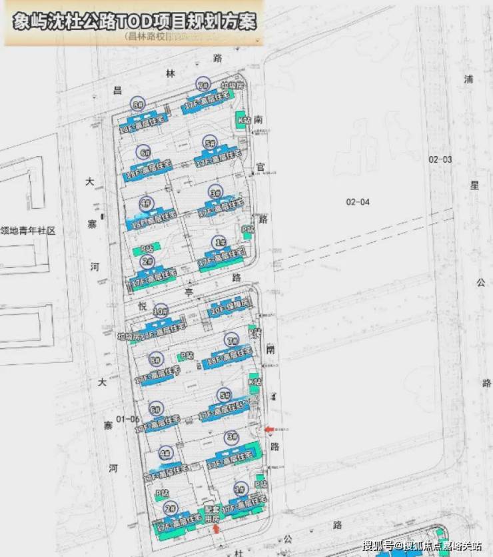Click the red entrance arrow below 配套用房
This screenshot has width=493, height=557.
pyautogui.click(x=216, y=528)
